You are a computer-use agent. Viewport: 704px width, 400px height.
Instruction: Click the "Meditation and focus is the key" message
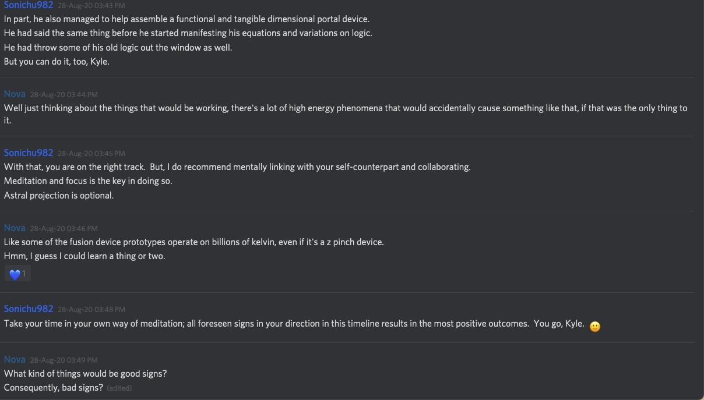(x=88, y=180)
